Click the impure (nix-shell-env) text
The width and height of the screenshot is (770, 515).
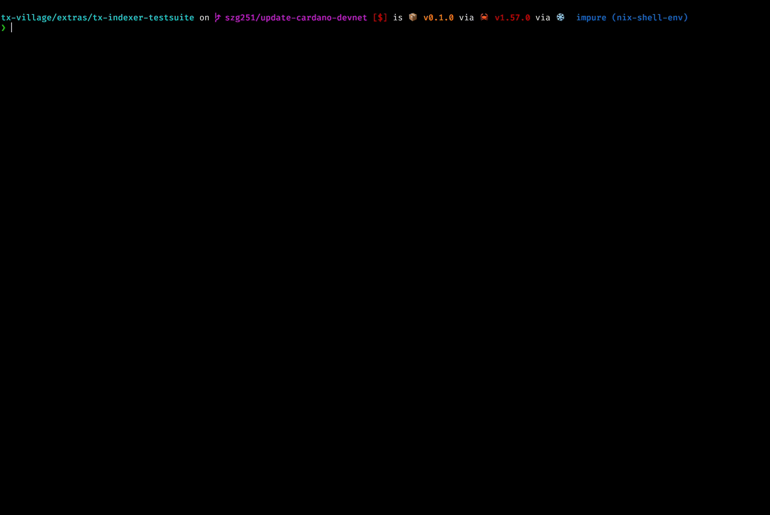632,17
